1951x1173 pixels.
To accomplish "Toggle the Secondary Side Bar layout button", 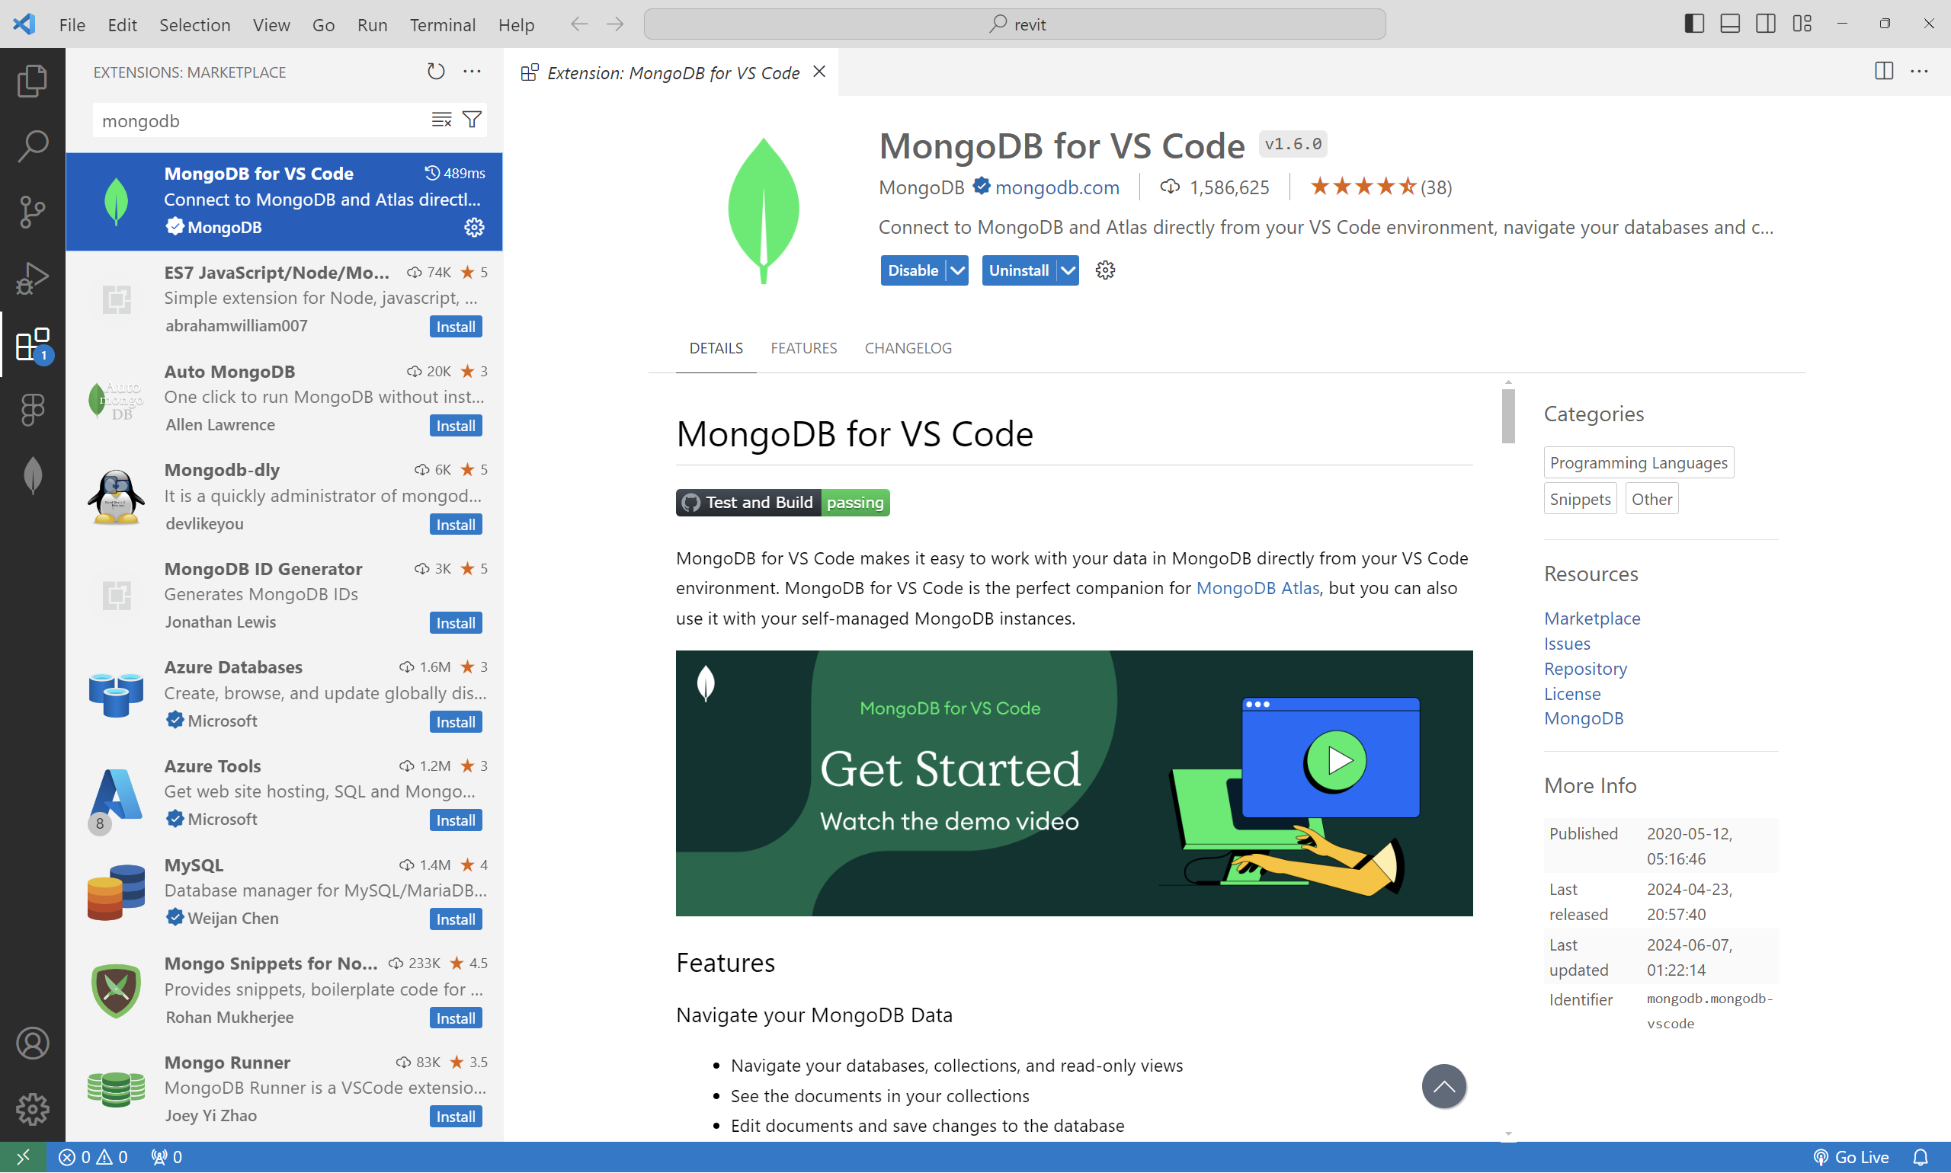I will click(1765, 24).
